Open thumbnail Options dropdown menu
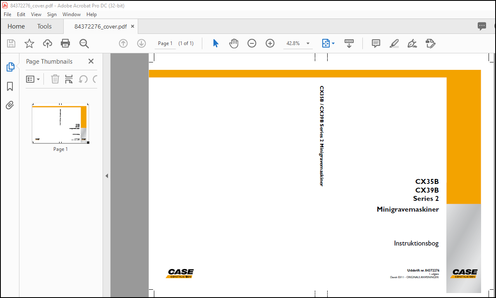Screen dimensions: 496x298 (33, 79)
